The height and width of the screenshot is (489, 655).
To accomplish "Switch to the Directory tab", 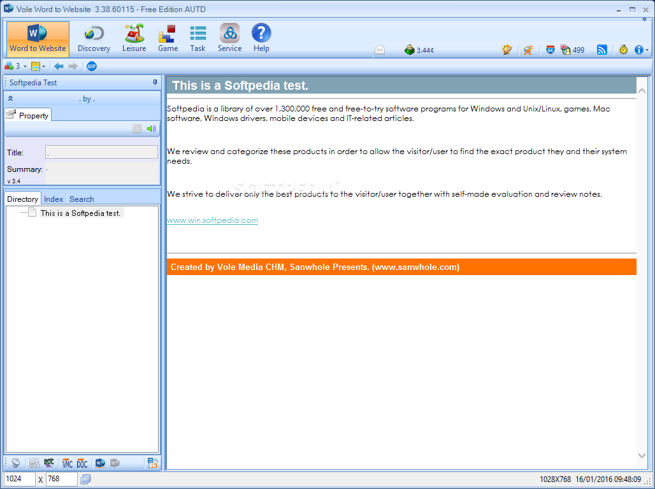I will point(22,199).
